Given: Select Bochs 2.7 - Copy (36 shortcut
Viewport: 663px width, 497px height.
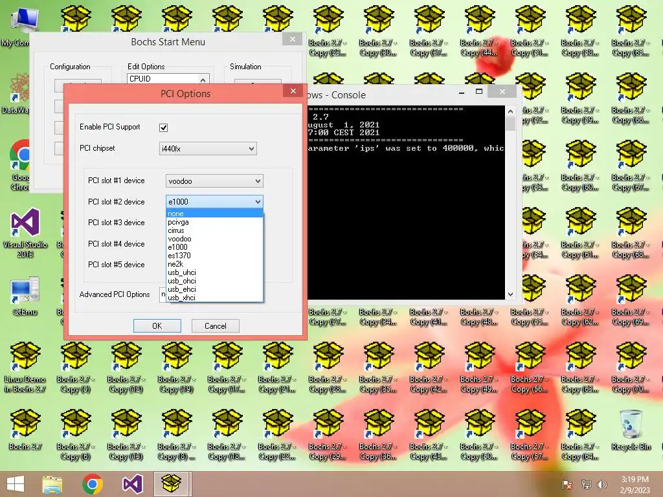Looking at the screenshot, I should point(378,434).
